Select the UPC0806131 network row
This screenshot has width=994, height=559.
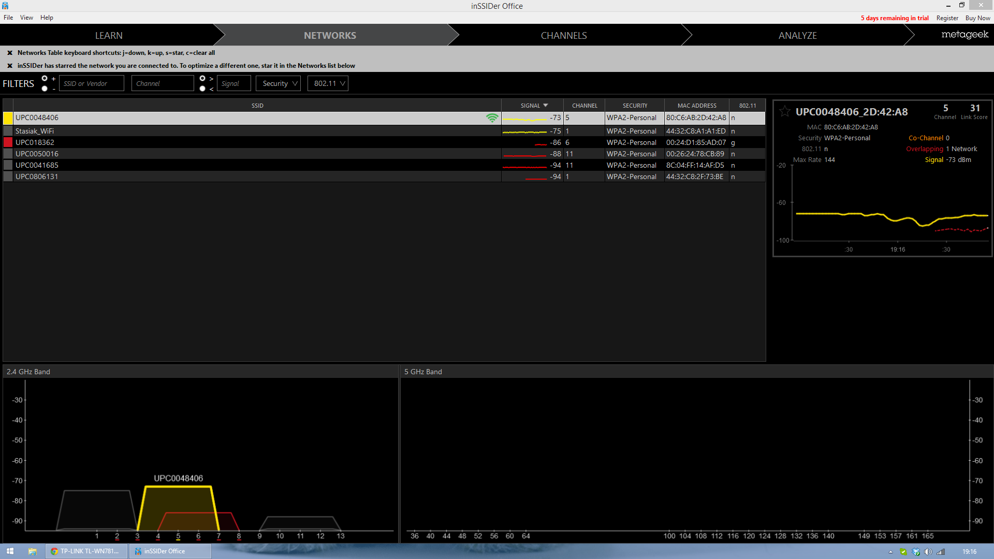tap(384, 176)
